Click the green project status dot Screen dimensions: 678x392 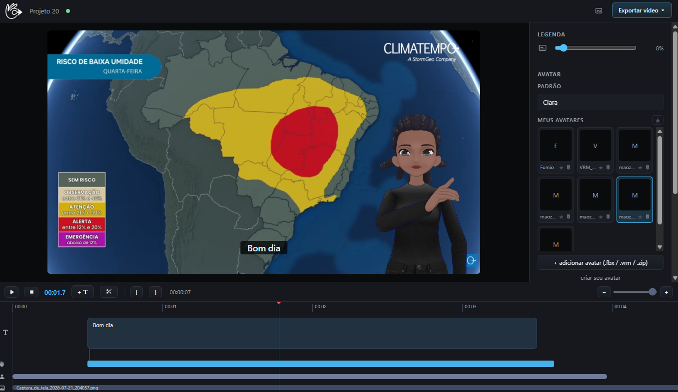click(x=68, y=11)
